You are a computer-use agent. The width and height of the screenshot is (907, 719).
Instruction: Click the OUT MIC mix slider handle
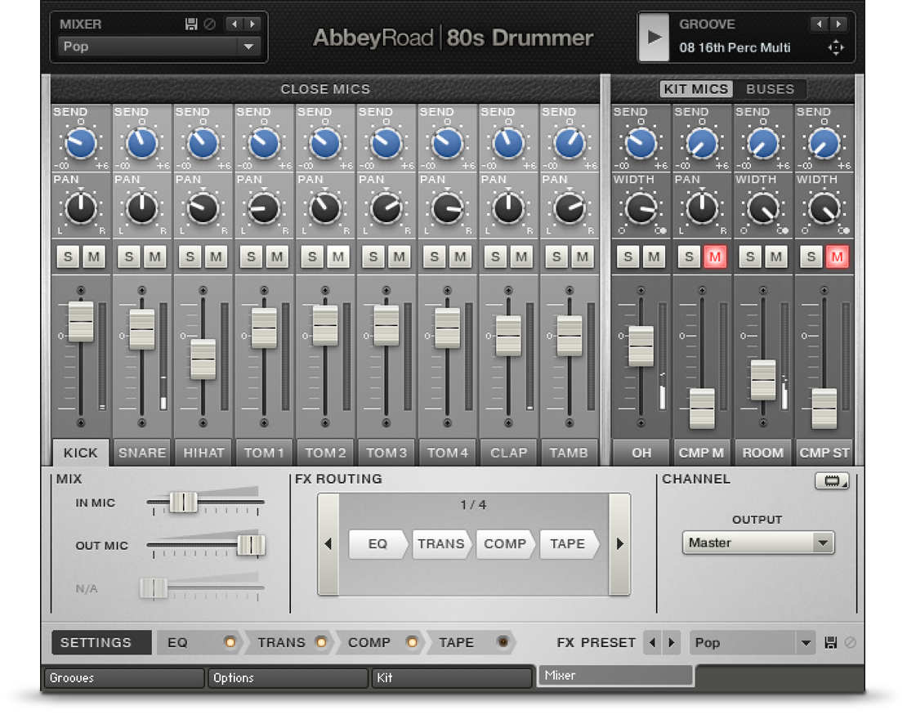(251, 545)
